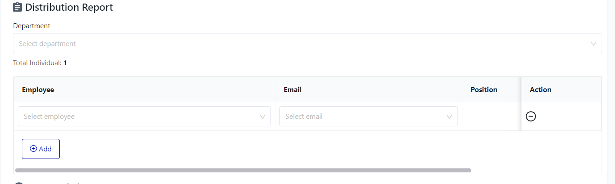Open the Select employee dropdown
The width and height of the screenshot is (615, 184).
pyautogui.click(x=138, y=117)
